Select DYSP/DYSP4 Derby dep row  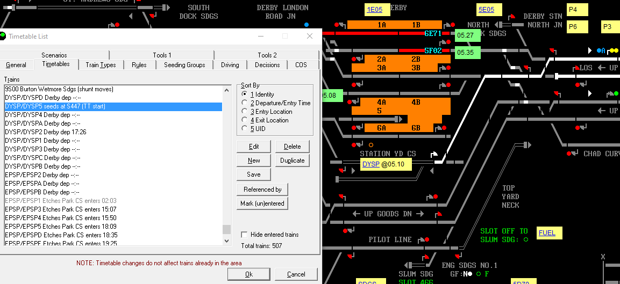113,115
